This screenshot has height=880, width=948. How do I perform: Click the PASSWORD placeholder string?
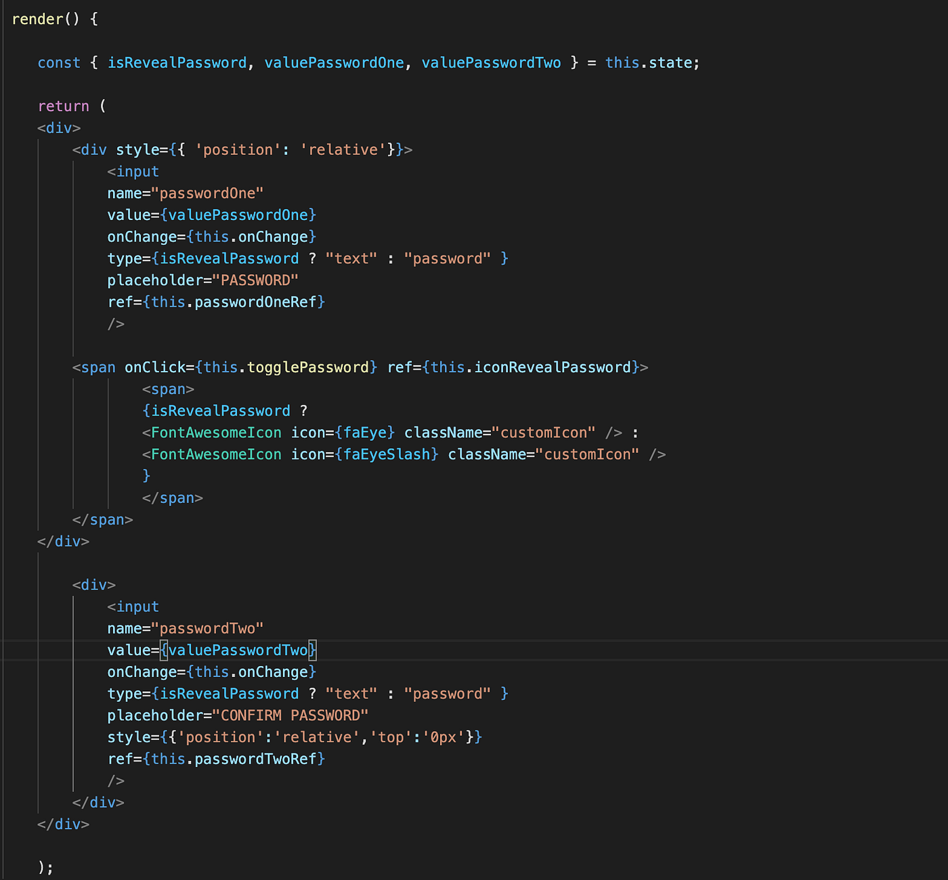[x=256, y=280]
